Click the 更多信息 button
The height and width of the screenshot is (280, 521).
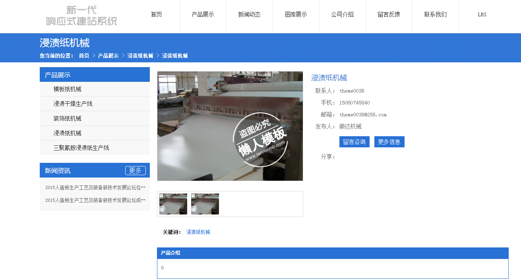pos(389,142)
